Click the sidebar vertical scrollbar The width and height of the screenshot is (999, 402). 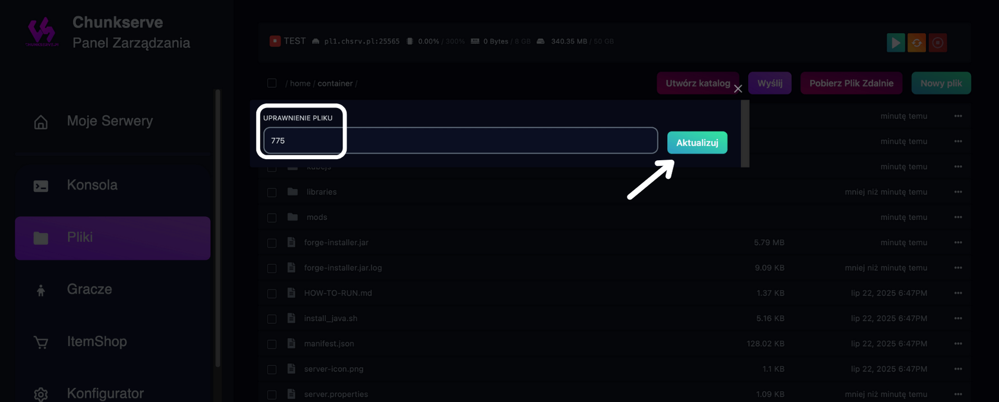(218, 228)
